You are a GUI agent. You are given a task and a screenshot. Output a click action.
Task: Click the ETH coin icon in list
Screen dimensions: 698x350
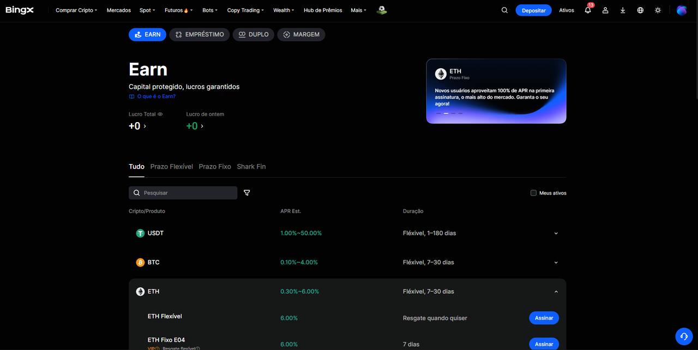click(140, 292)
